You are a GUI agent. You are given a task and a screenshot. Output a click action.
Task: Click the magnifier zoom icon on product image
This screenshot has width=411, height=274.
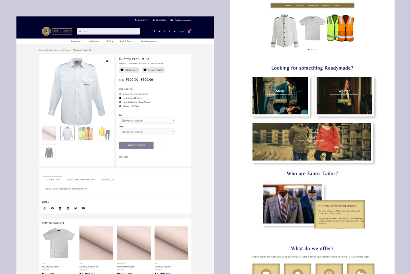[x=107, y=61]
